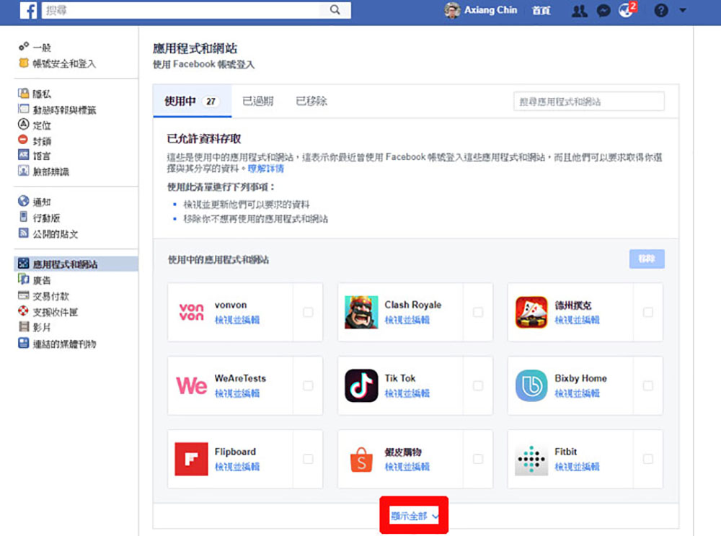
Task: Click the 搜尋應用程式和網站 search field
Action: point(588,102)
